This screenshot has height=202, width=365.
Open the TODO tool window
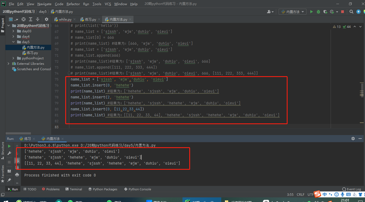pyautogui.click(x=30, y=189)
